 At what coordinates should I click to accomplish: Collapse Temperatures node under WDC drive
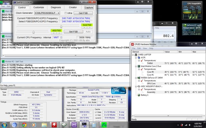(139, 89)
